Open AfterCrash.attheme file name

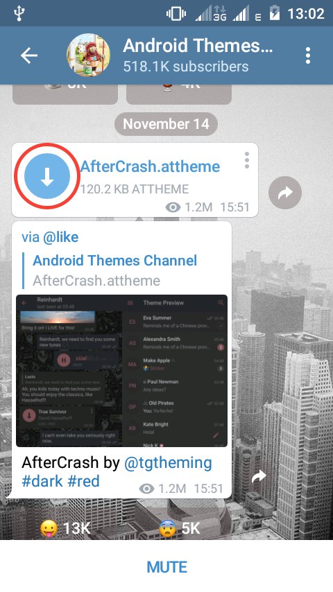click(150, 166)
